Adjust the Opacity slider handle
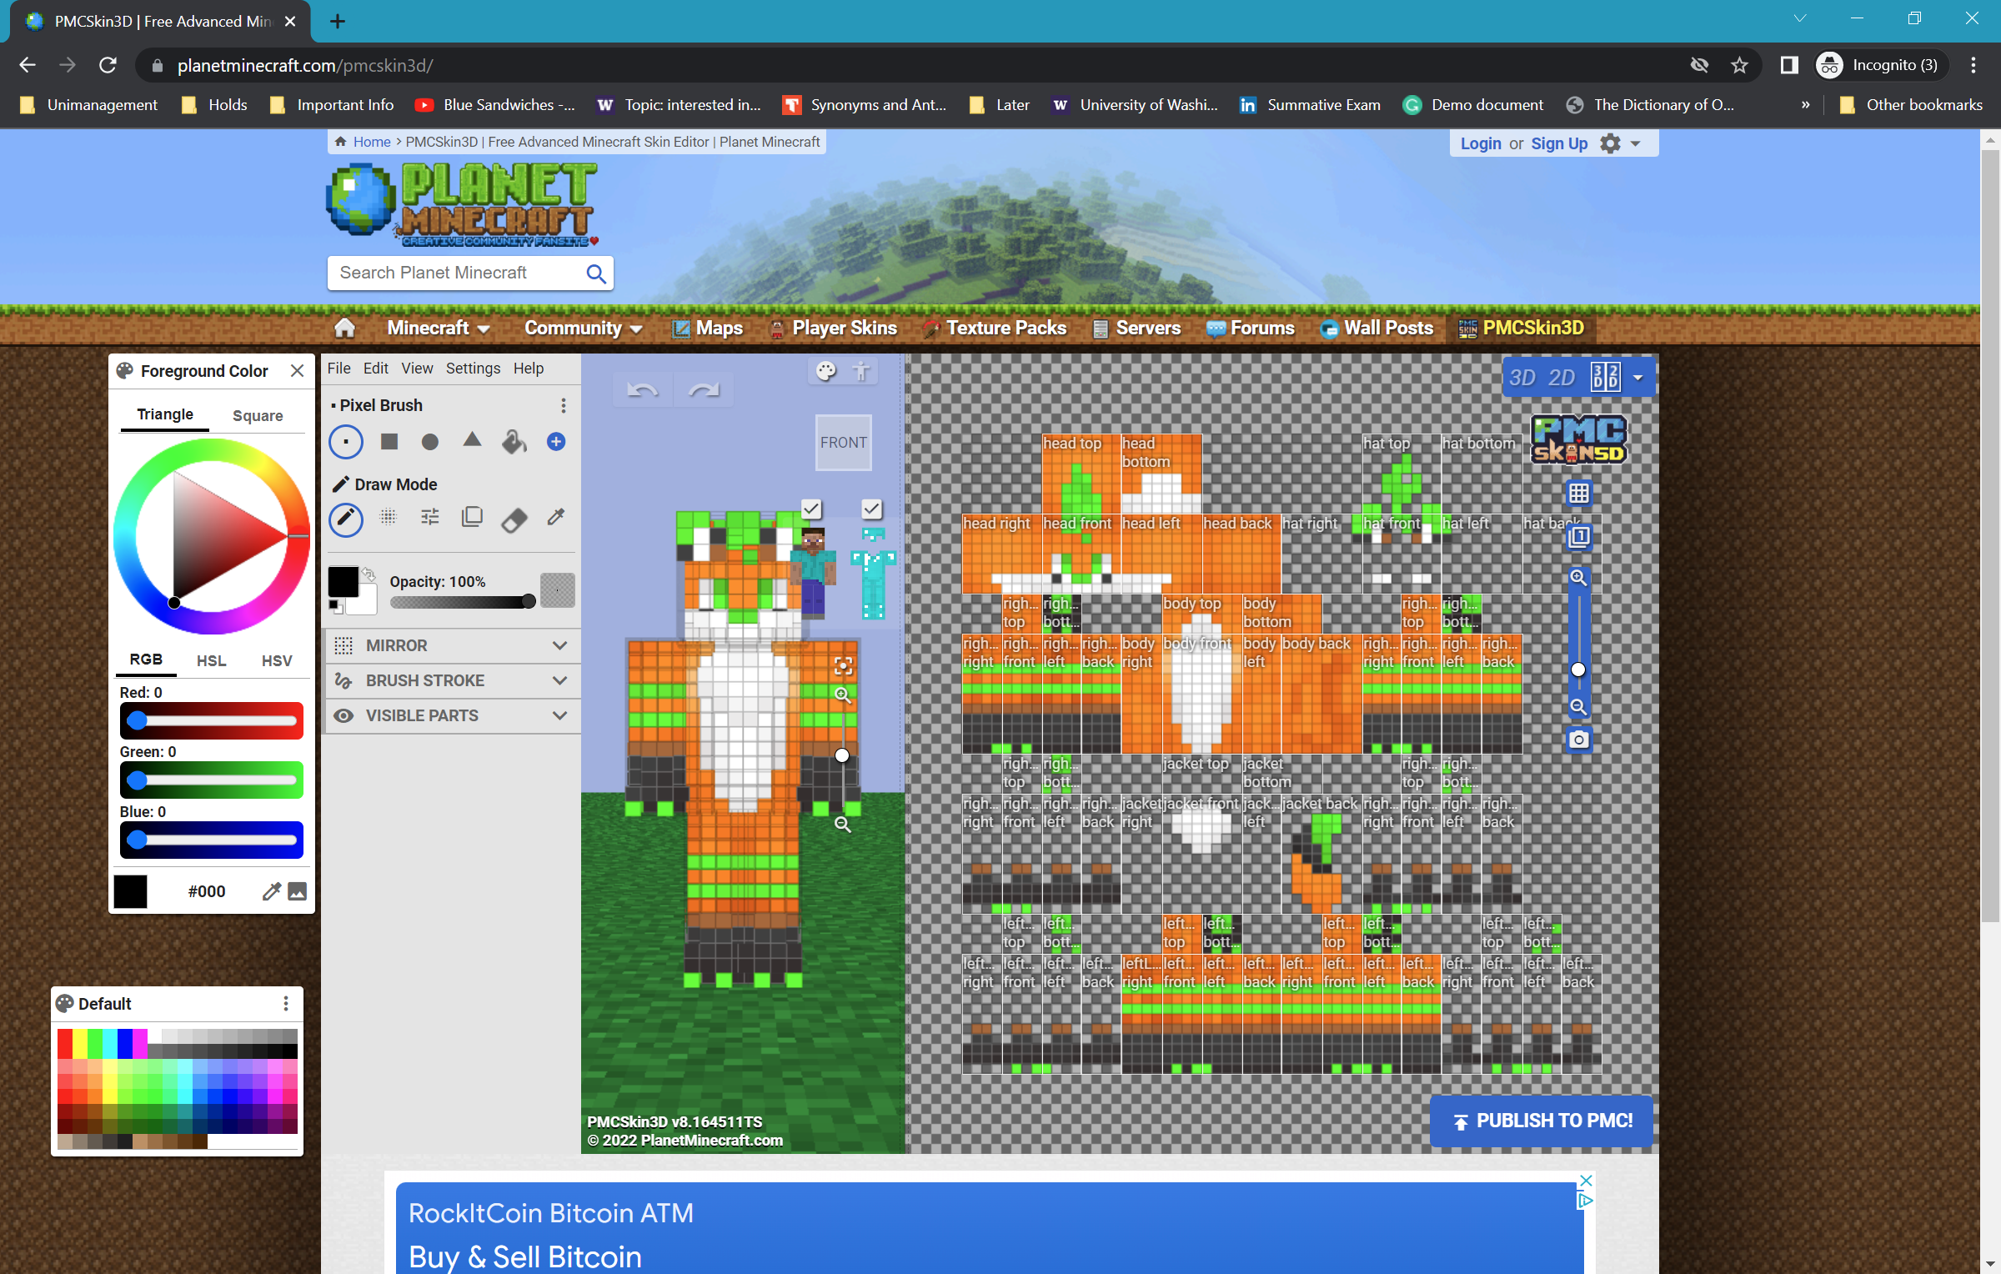This screenshot has width=2001, height=1274. pos(529,602)
